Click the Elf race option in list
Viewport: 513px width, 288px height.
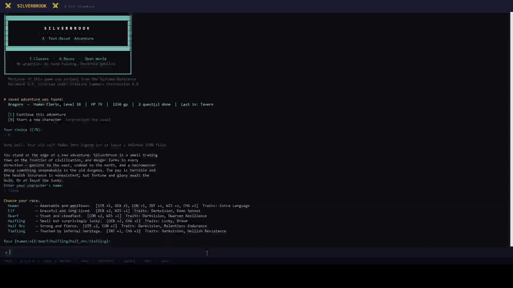click(11, 211)
